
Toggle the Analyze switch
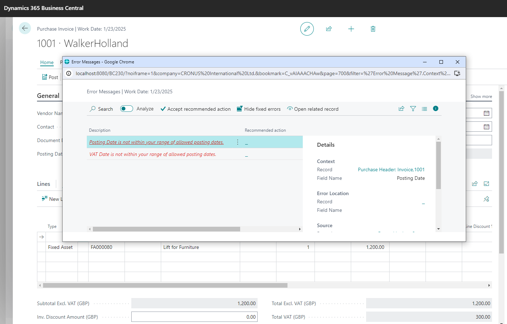pyautogui.click(x=126, y=109)
